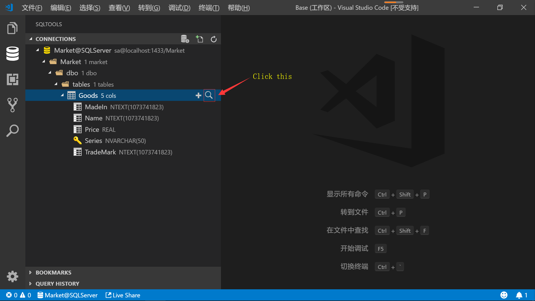Screen dimensions: 535x301
Task: Select the Price REAL column row
Action: (x=123, y=130)
